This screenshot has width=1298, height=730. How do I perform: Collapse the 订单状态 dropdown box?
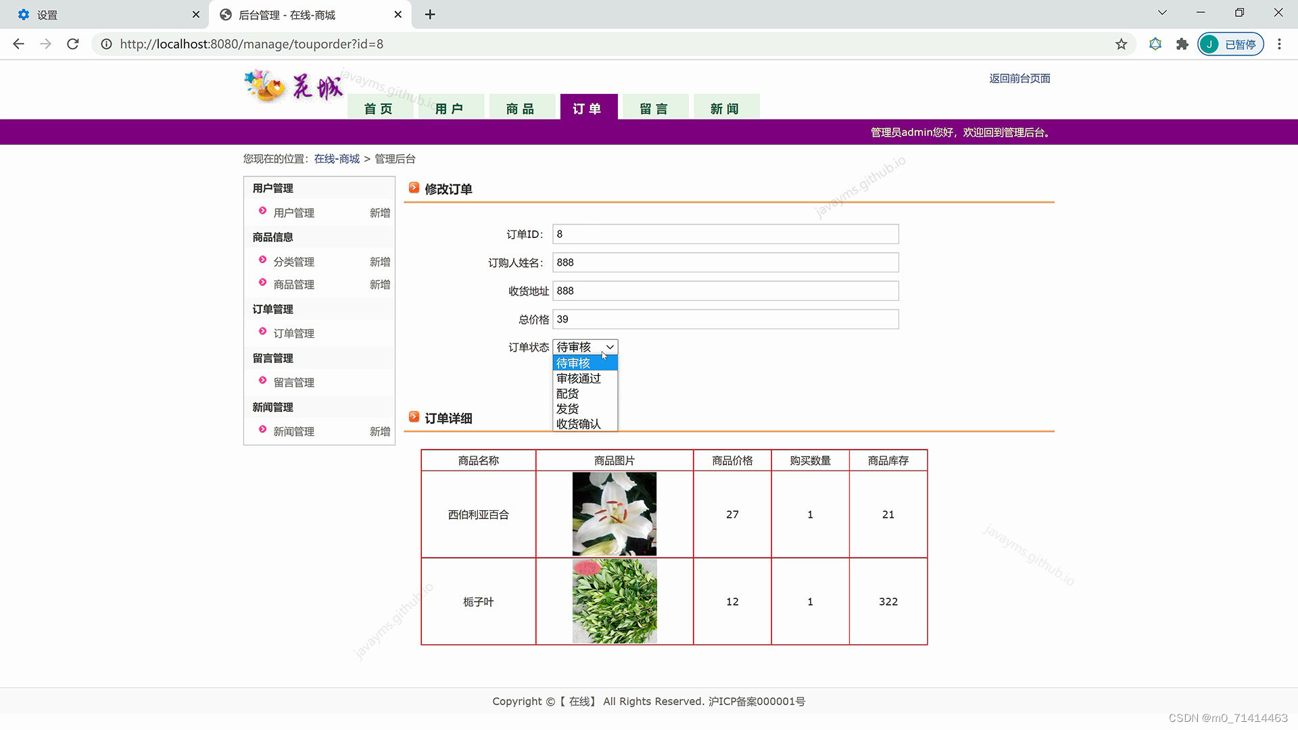585,347
